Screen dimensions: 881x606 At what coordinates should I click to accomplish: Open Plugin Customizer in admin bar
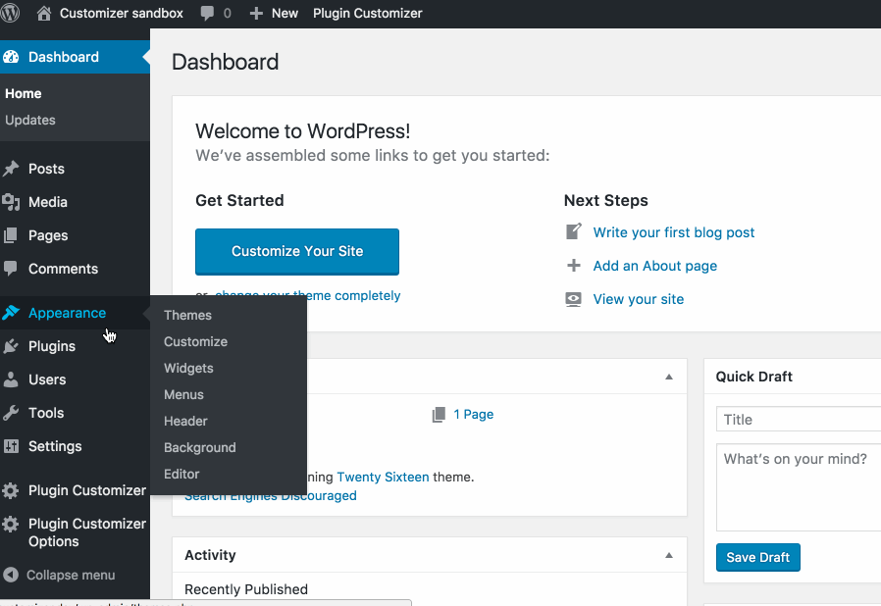368,13
